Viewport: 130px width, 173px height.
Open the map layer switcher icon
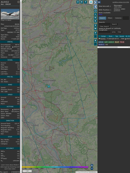[91, 2]
